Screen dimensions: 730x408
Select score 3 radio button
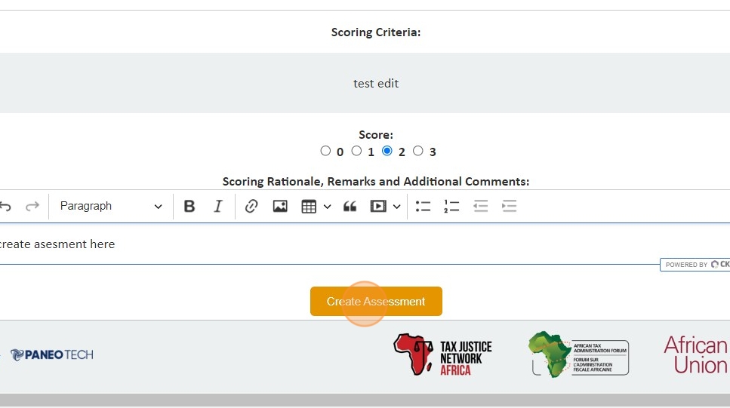tap(418, 151)
